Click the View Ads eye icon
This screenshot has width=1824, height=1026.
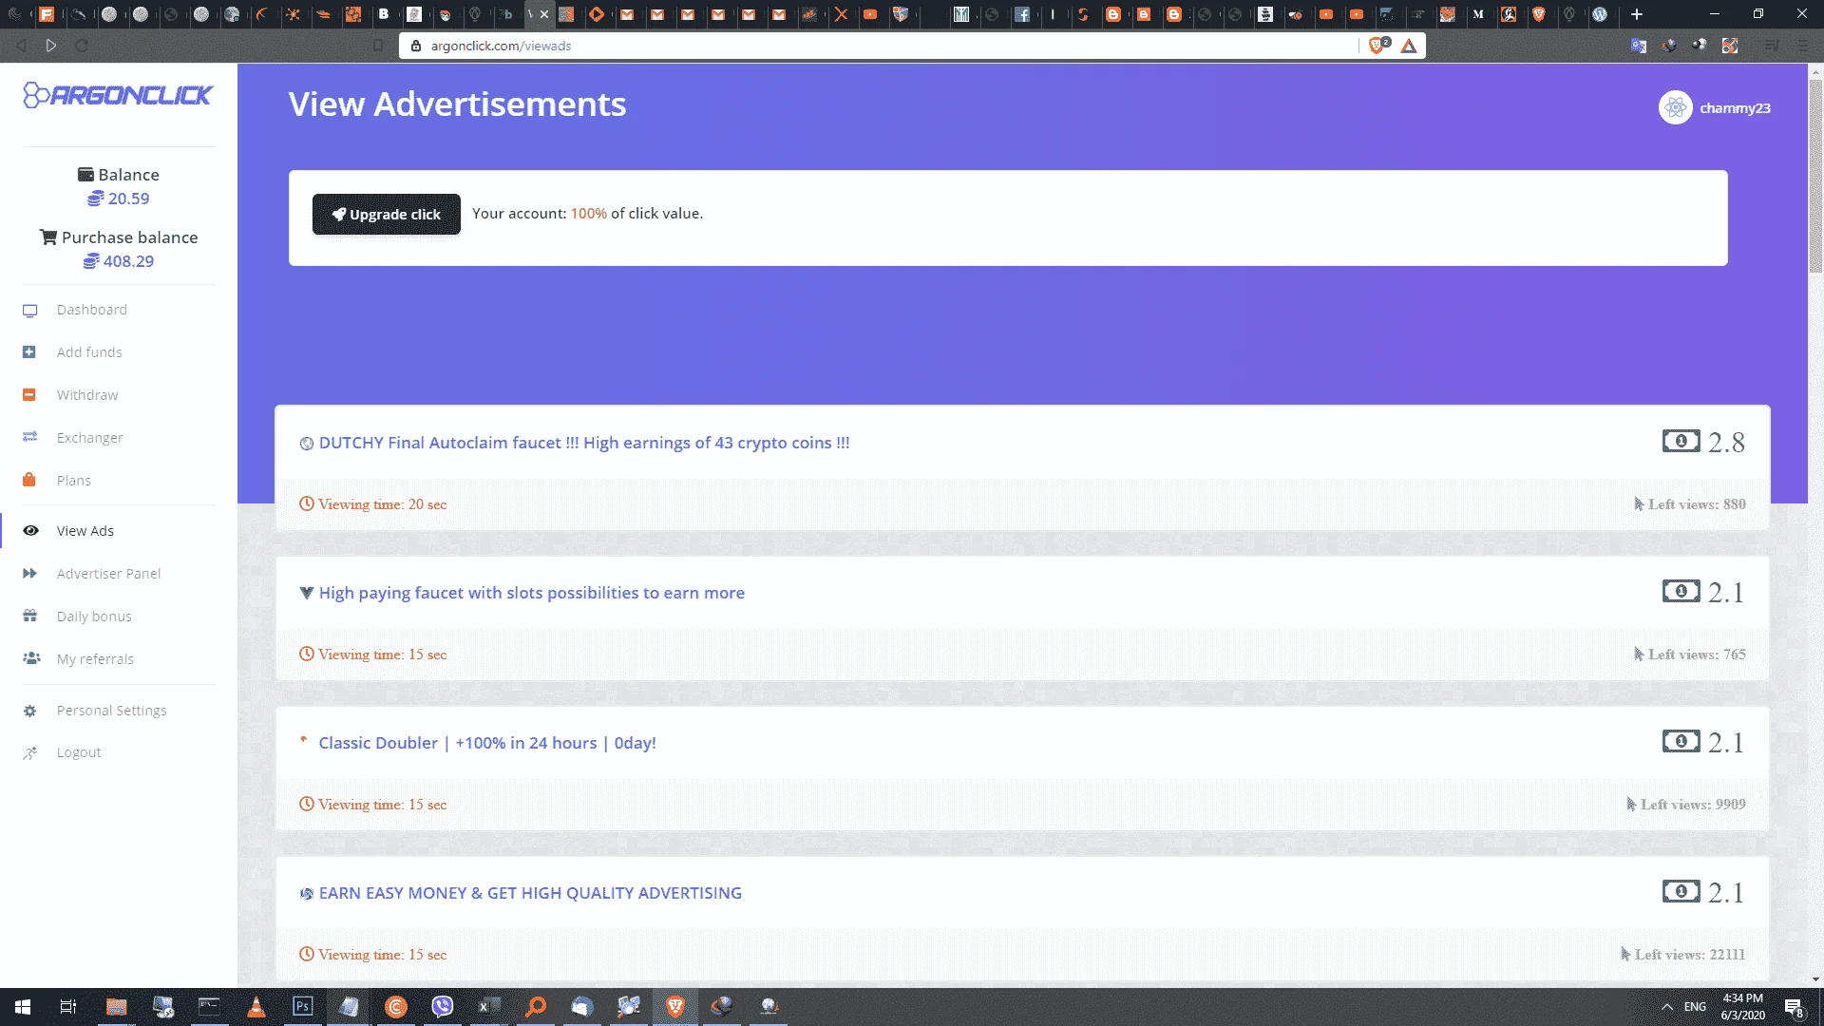click(x=30, y=531)
